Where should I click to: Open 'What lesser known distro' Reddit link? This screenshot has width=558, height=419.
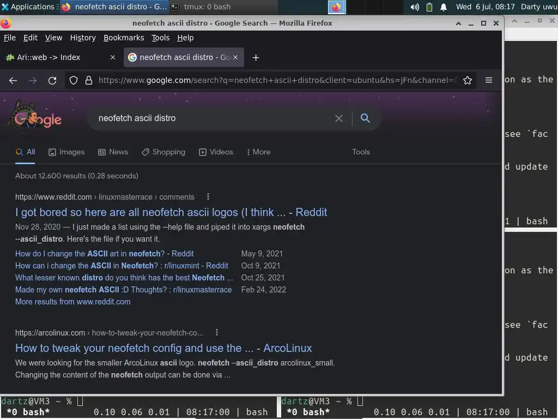124,278
